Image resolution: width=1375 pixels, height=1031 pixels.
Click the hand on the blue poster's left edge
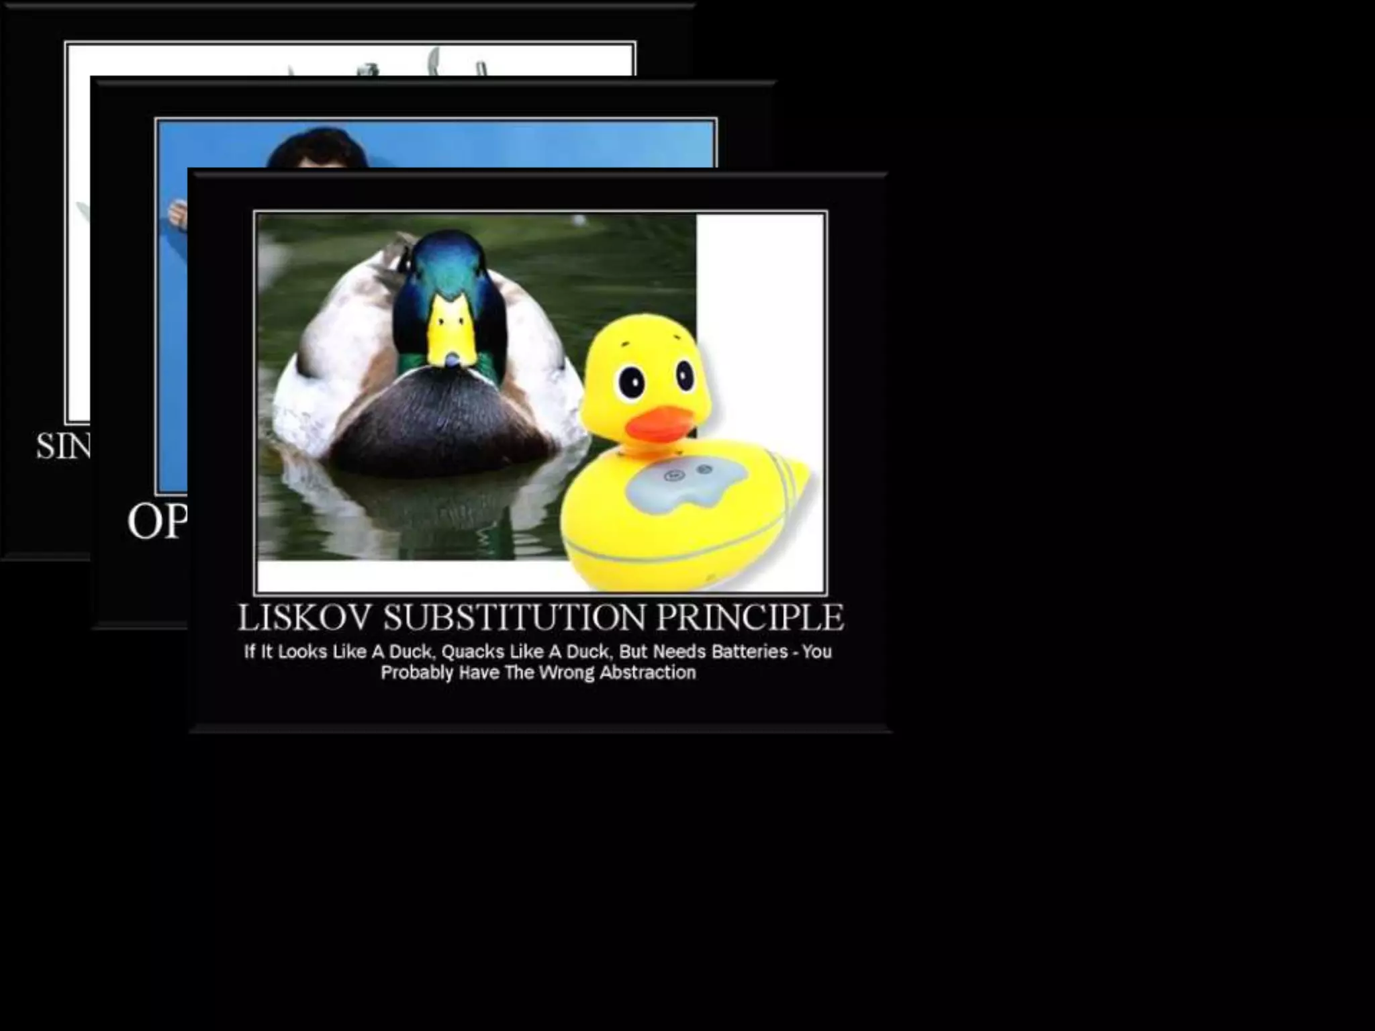click(x=177, y=214)
